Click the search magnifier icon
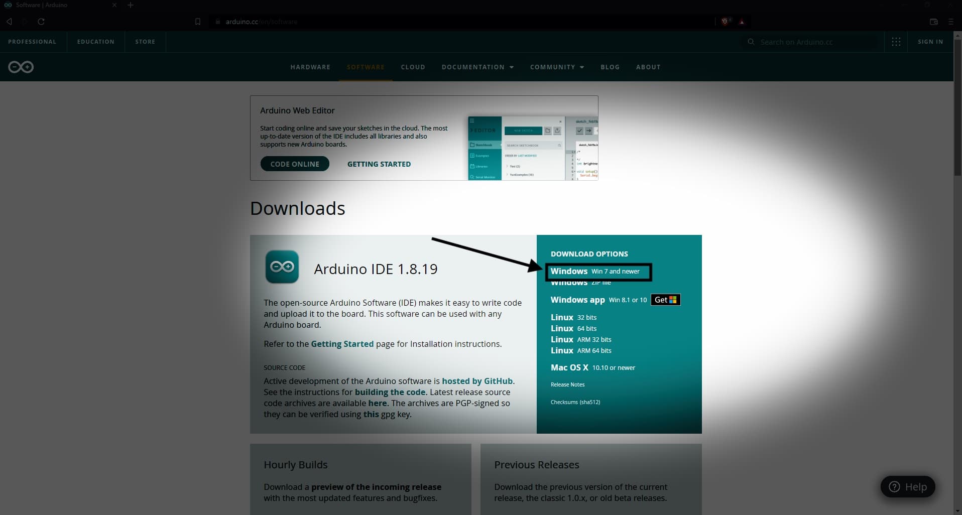 point(751,42)
